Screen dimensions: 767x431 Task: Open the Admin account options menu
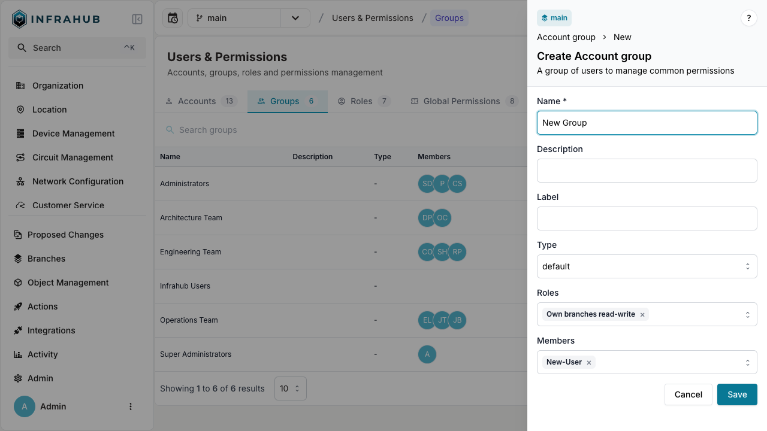pos(131,406)
